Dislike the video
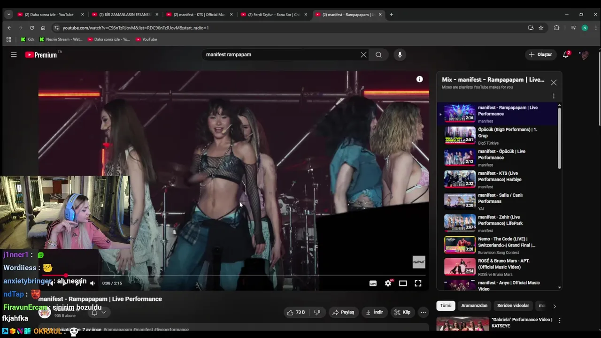This screenshot has width=601, height=338. (317, 312)
